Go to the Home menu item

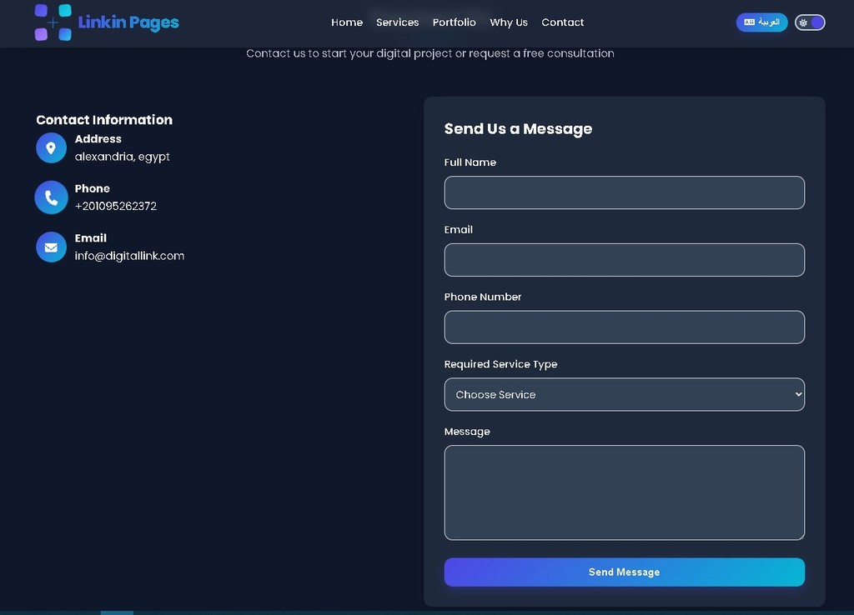347,22
